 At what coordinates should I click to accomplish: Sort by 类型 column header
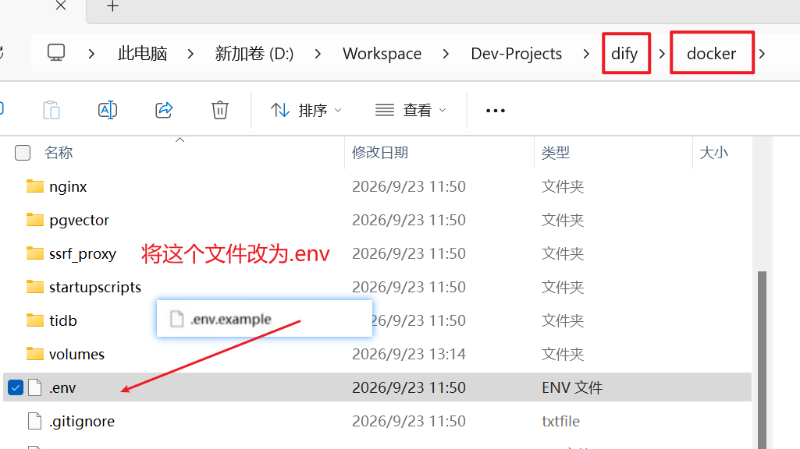click(555, 152)
